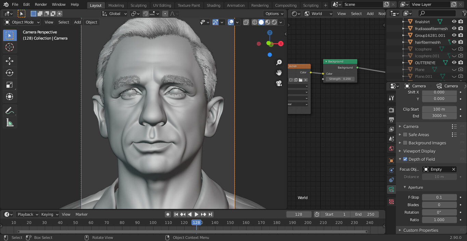Open the World properties tab icon
This screenshot has width=467, height=241.
tap(391, 148)
